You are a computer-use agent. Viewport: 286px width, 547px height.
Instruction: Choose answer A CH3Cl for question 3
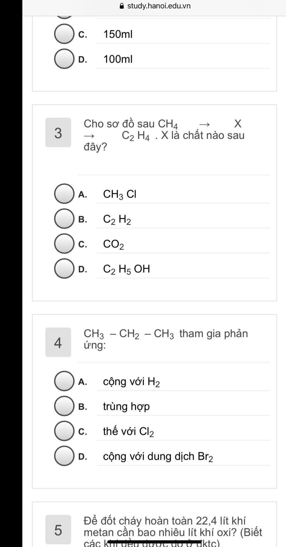click(x=64, y=194)
